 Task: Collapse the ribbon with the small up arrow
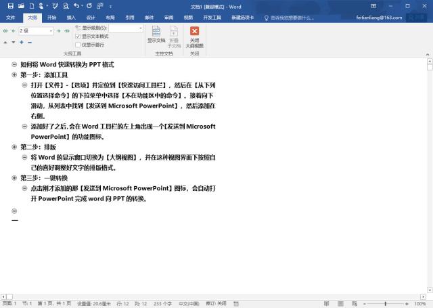[427, 54]
